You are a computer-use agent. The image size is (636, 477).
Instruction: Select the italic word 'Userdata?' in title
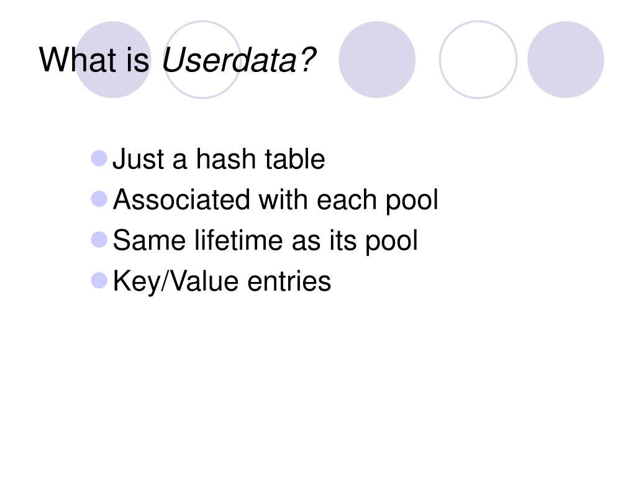(239, 60)
